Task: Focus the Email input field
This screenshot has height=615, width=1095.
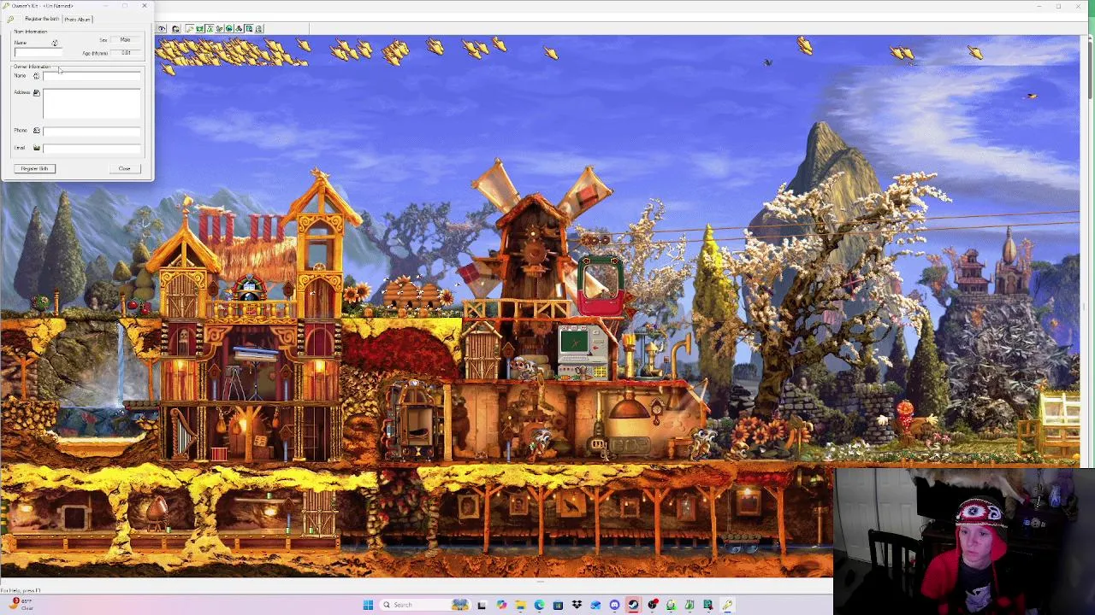Action: coord(92,148)
